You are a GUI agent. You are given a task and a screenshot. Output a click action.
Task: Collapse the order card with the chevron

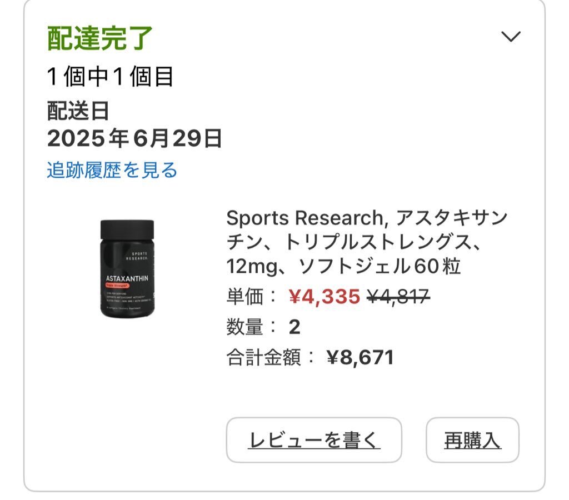(x=511, y=36)
